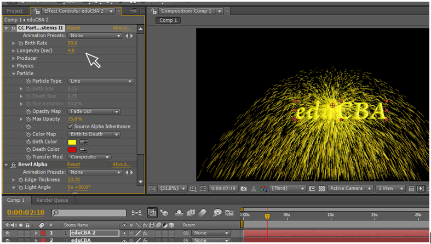This screenshot has width=431, height=244.
Task: Click the Parent pick whip for eduCBA 2
Action: click(x=186, y=233)
